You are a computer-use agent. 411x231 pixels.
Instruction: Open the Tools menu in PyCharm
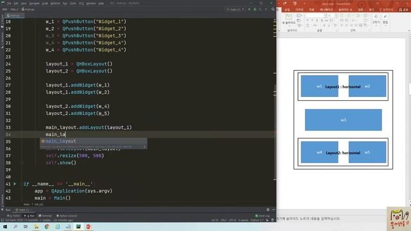pos(73,3)
